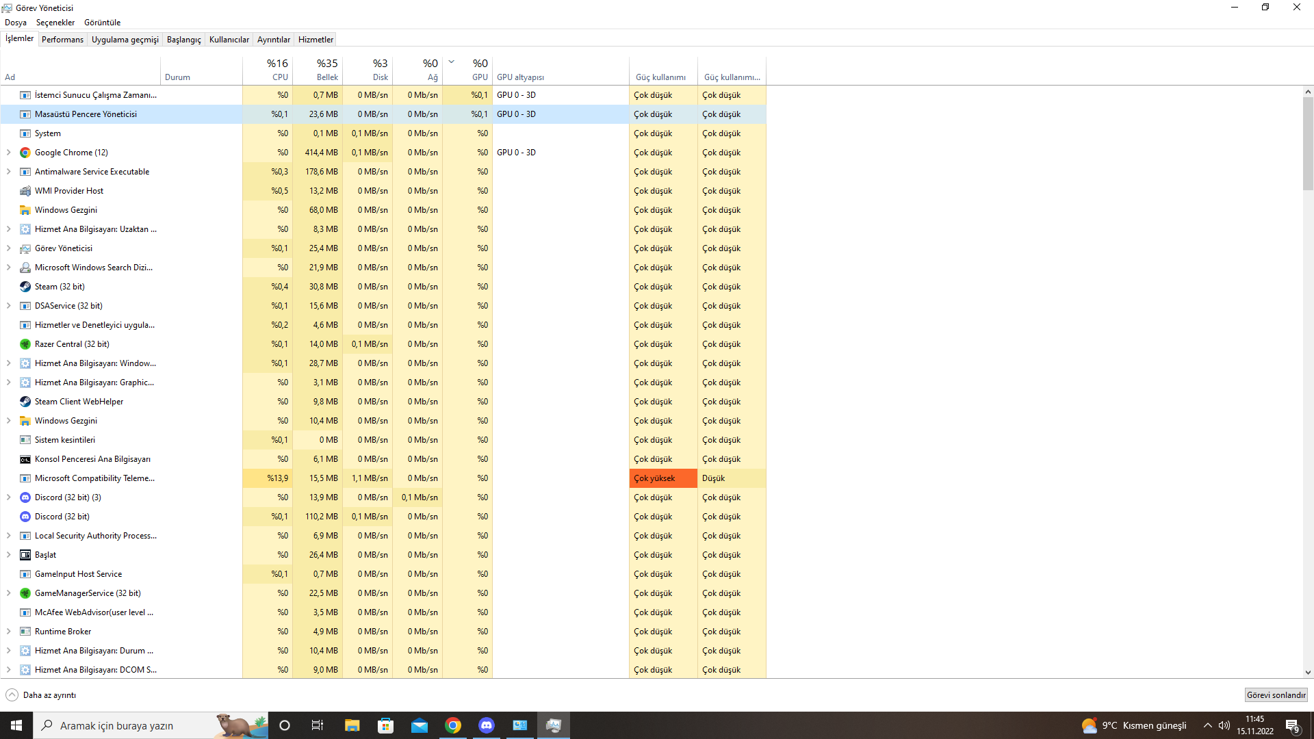The width and height of the screenshot is (1314, 739).
Task: Expand the Google Chrome (12) process group
Action: 8,153
